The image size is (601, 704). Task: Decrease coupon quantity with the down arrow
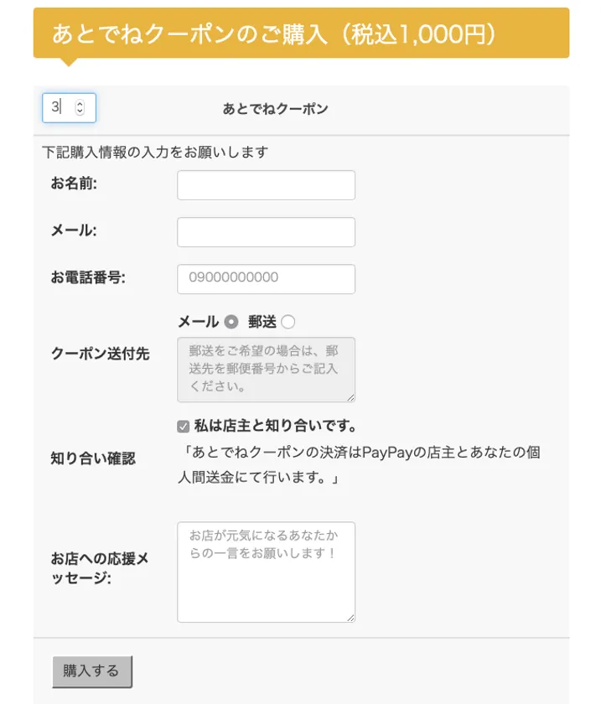80,111
